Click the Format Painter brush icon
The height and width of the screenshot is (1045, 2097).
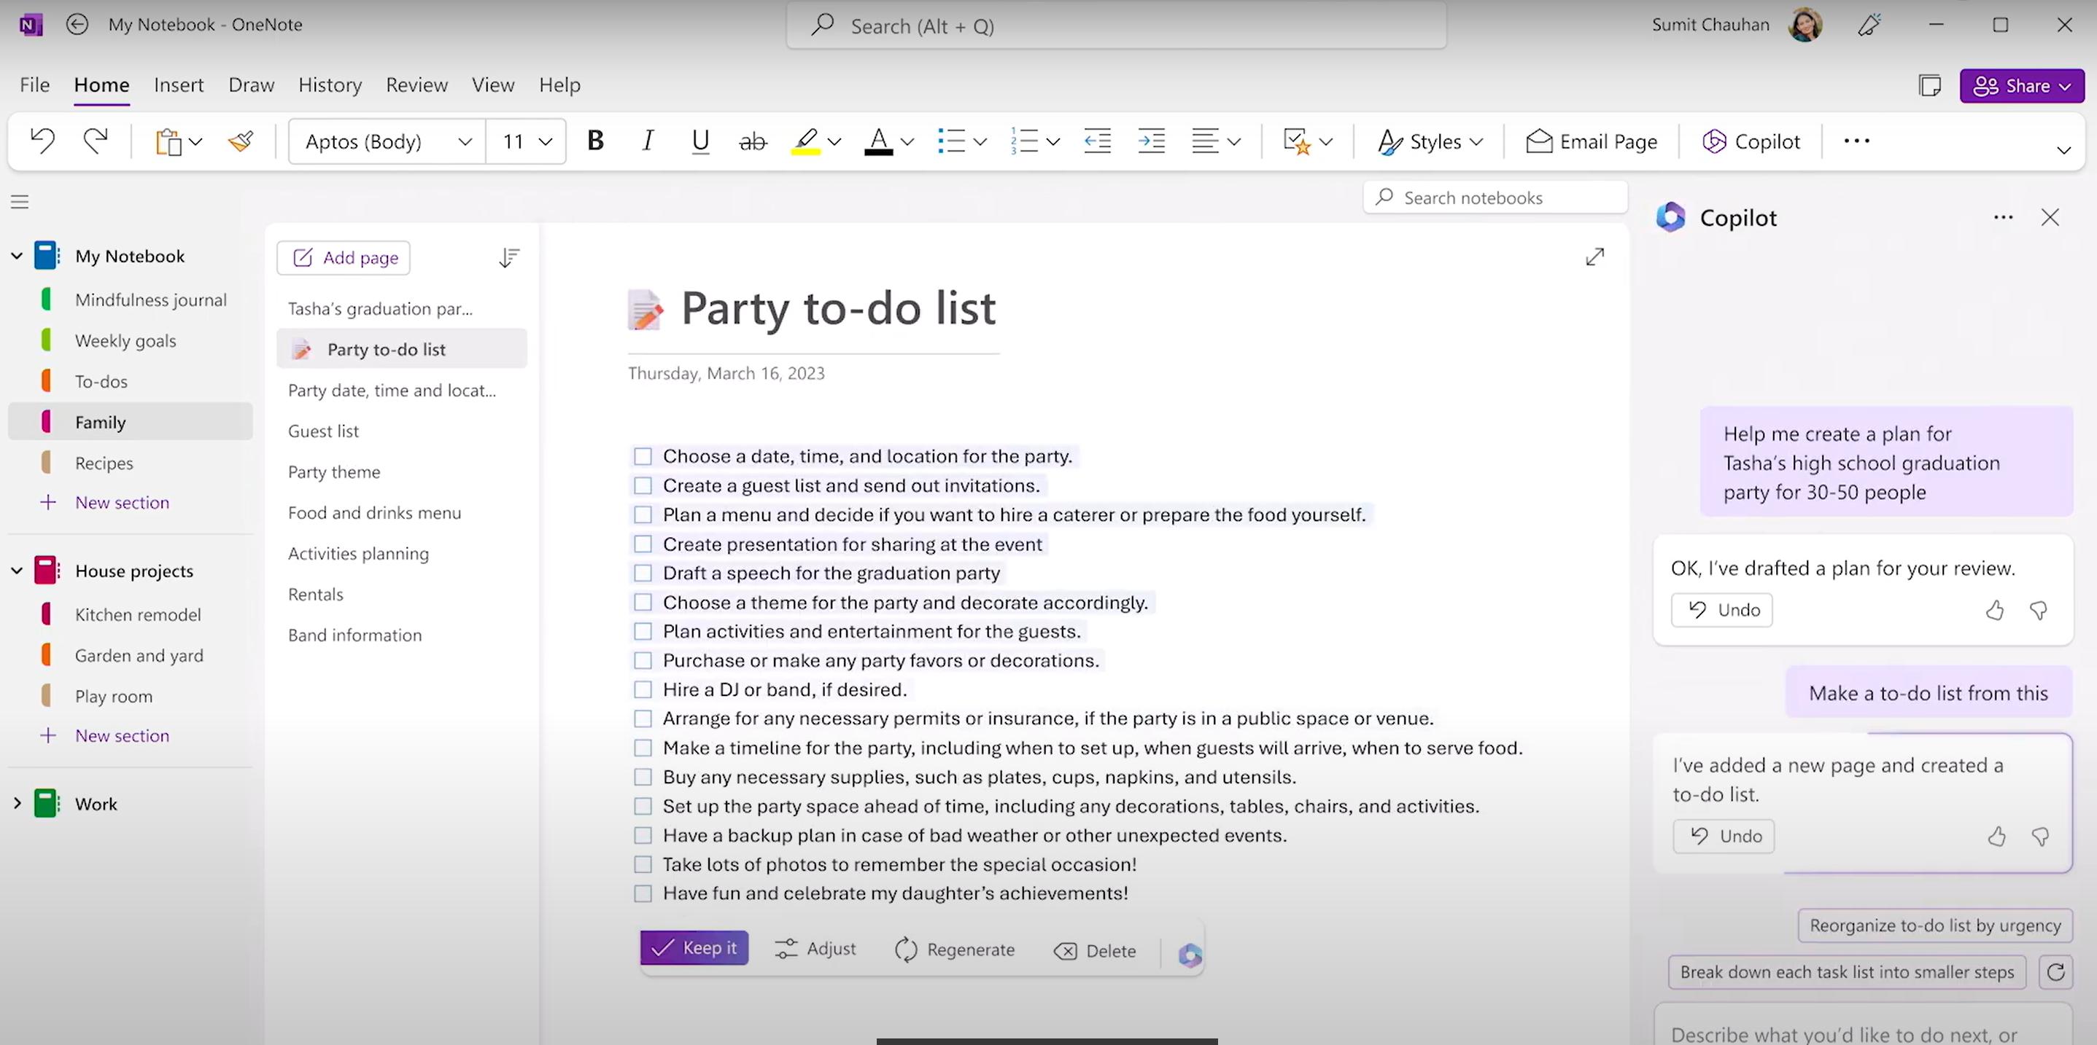[x=240, y=141]
